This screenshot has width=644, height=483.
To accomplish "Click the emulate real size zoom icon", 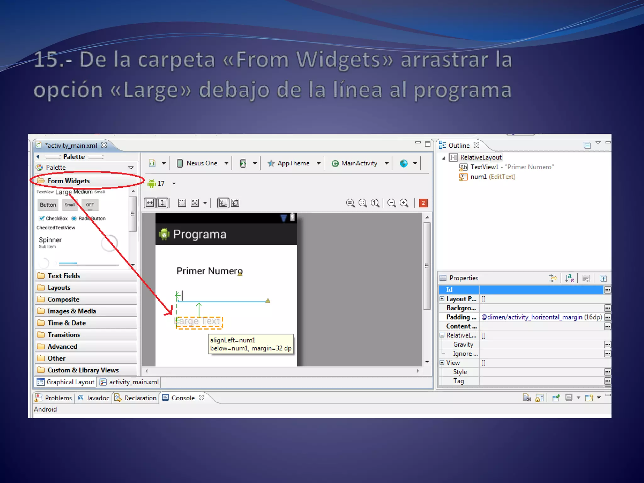I will (x=350, y=203).
